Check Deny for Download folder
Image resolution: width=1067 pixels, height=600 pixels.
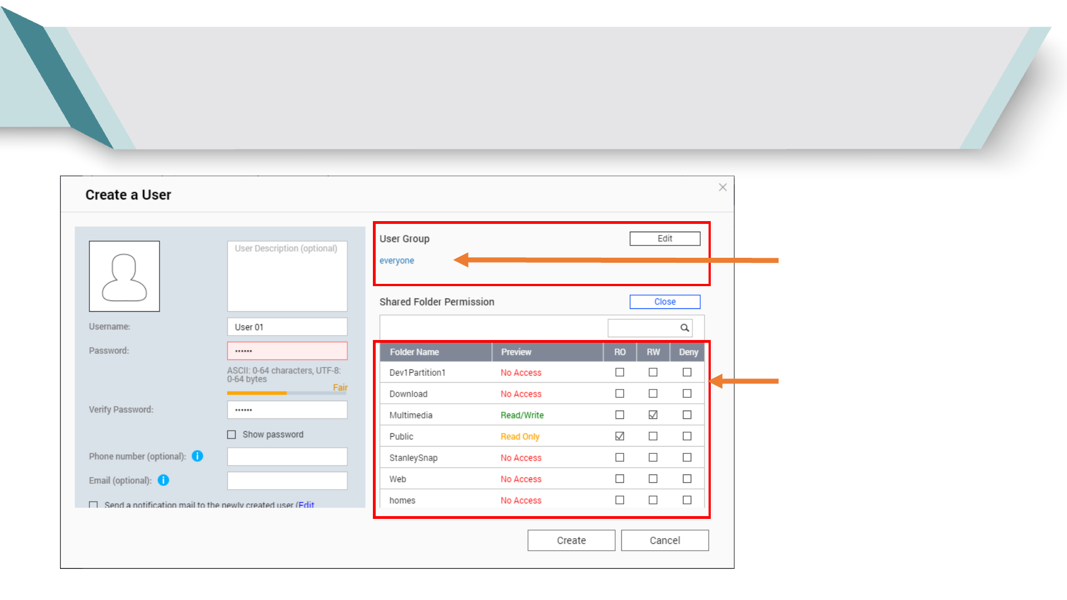pyautogui.click(x=687, y=393)
